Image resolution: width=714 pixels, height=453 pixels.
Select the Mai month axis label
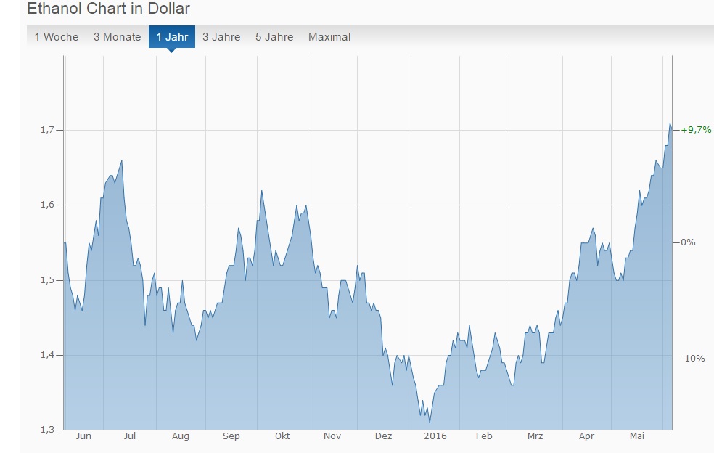[x=637, y=436]
